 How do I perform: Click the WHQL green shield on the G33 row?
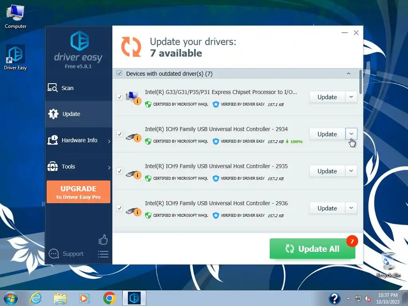(x=148, y=104)
